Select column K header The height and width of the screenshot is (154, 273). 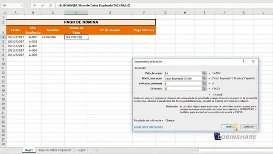pos(244,12)
